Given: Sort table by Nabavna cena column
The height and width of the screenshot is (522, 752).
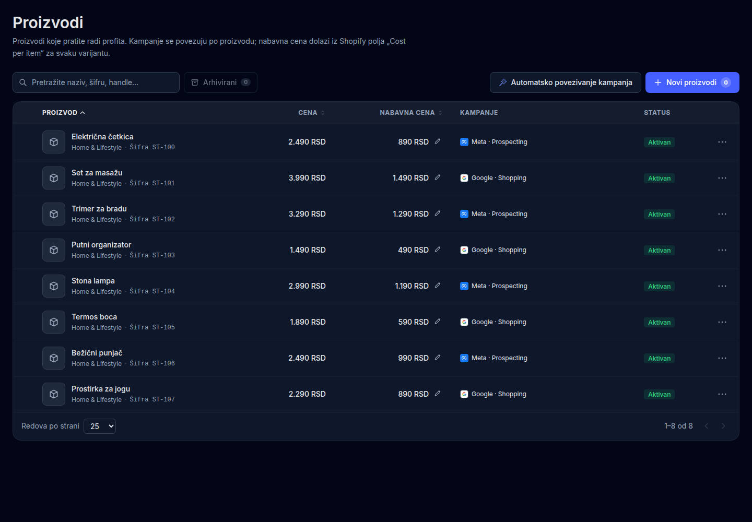Looking at the screenshot, I should (x=411, y=113).
